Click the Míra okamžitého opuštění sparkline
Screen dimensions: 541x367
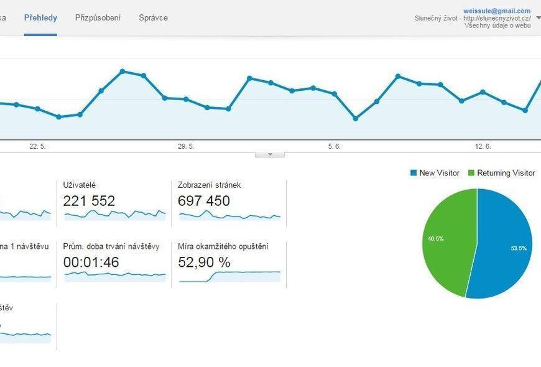tap(229, 274)
